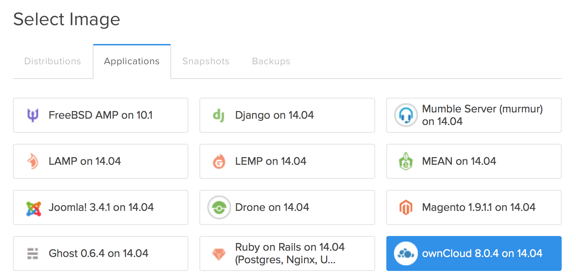Viewport: 576px width, 280px height.
Task: Select the Applications tab
Action: point(132,61)
